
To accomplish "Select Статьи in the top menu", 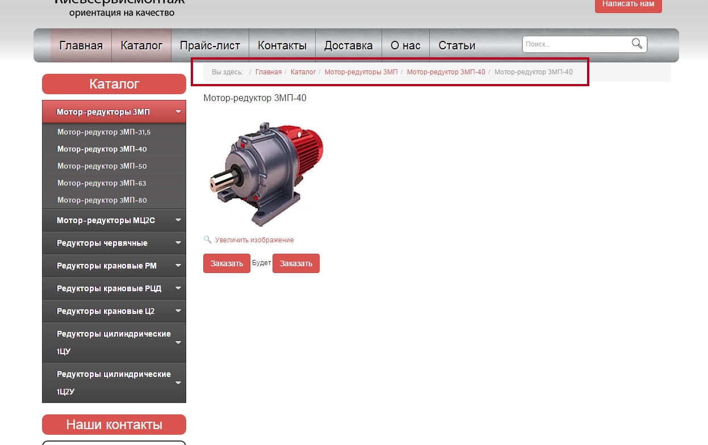I will 456,45.
